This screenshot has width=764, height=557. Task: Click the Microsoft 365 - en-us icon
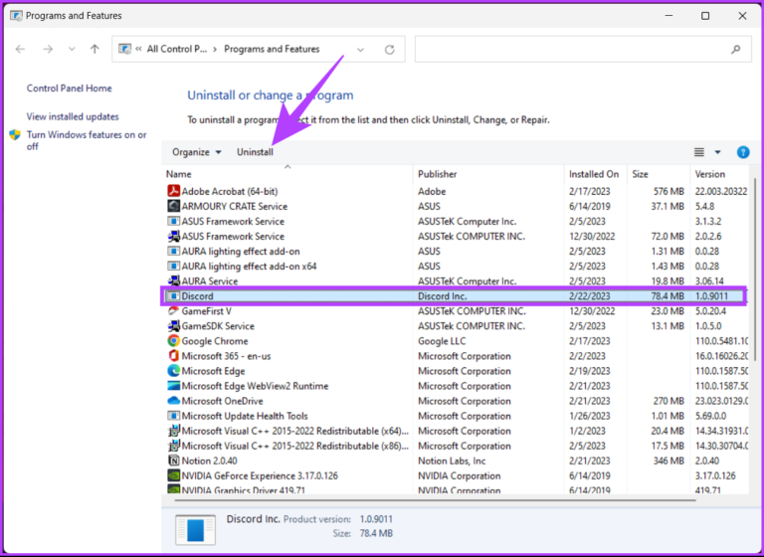coord(173,356)
